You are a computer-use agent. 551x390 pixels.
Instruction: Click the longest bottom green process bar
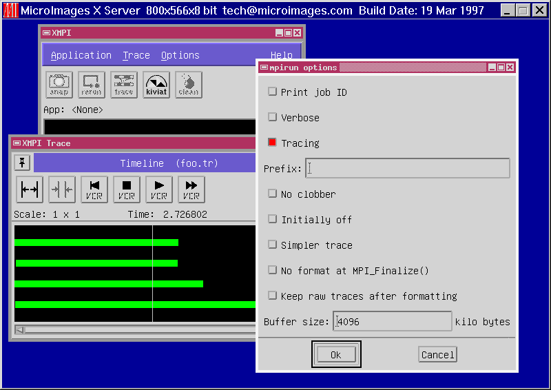pos(135,304)
